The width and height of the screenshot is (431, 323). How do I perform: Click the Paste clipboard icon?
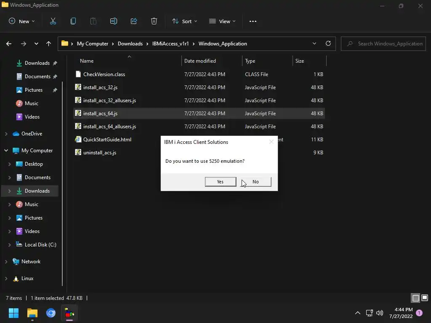point(93,21)
